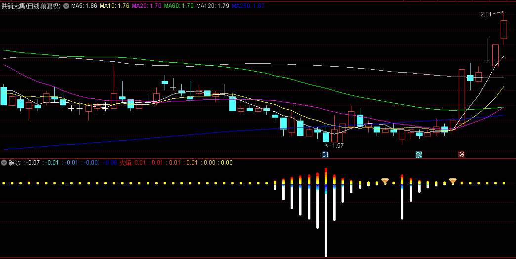Click the cyan -0.01 indicator value
Viewport: 516px width, 259px height.
click(52, 163)
